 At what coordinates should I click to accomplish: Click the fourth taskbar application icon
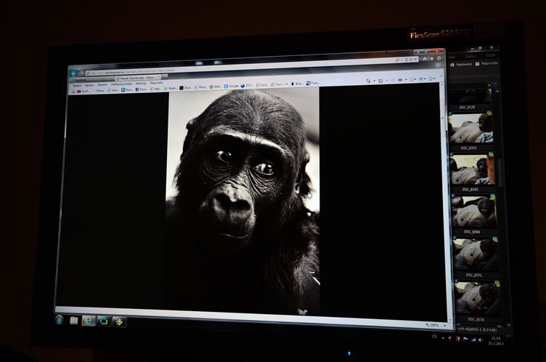(x=118, y=321)
